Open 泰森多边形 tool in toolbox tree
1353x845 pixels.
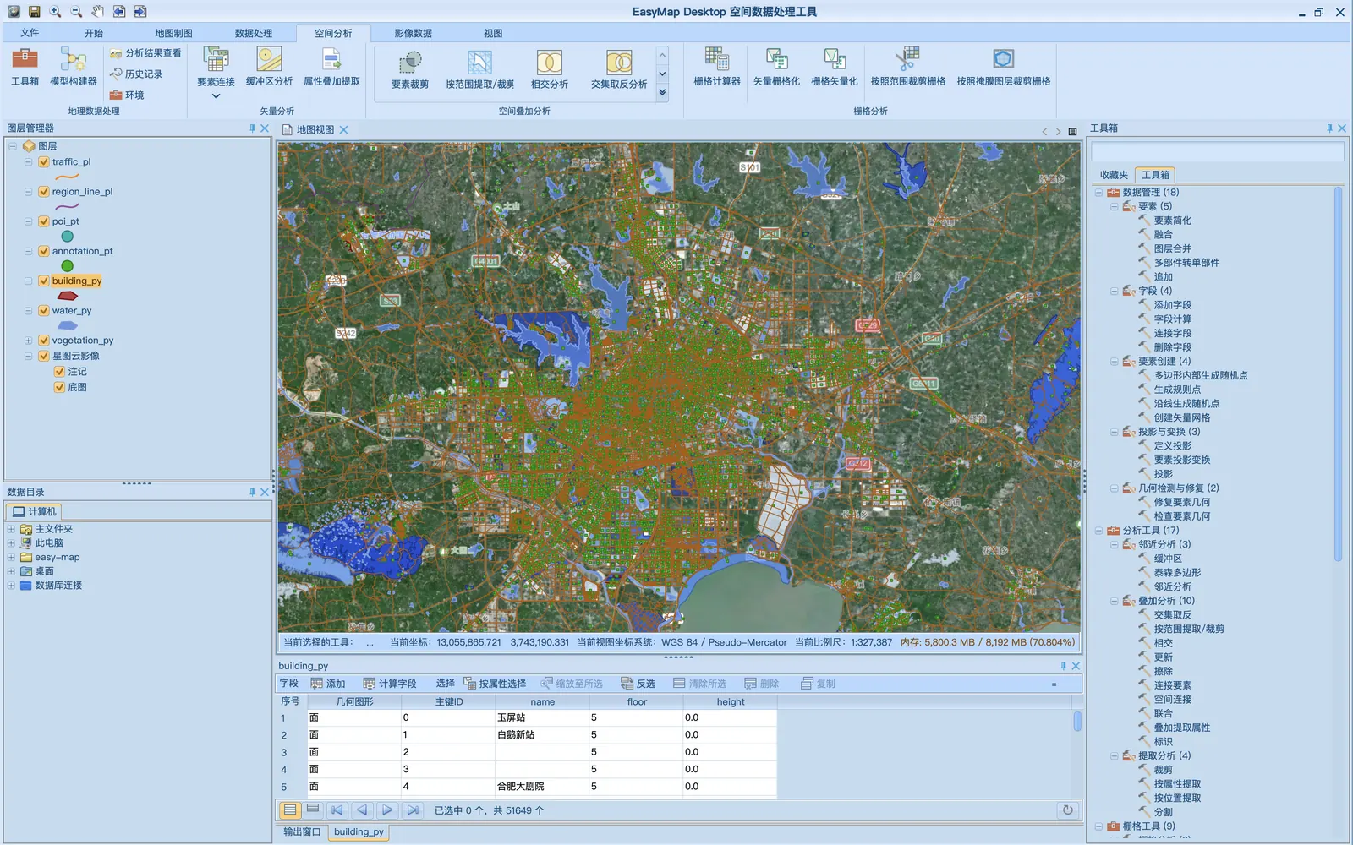[1177, 573]
